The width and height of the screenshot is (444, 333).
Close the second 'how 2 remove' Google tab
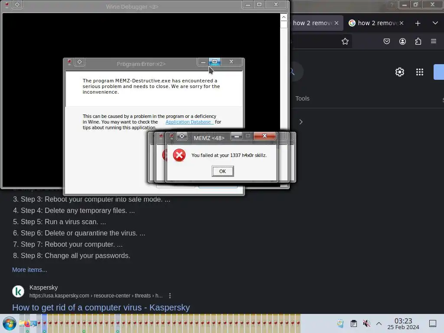point(402,23)
